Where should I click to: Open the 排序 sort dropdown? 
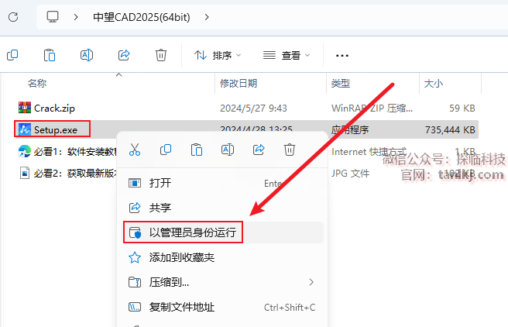[218, 56]
